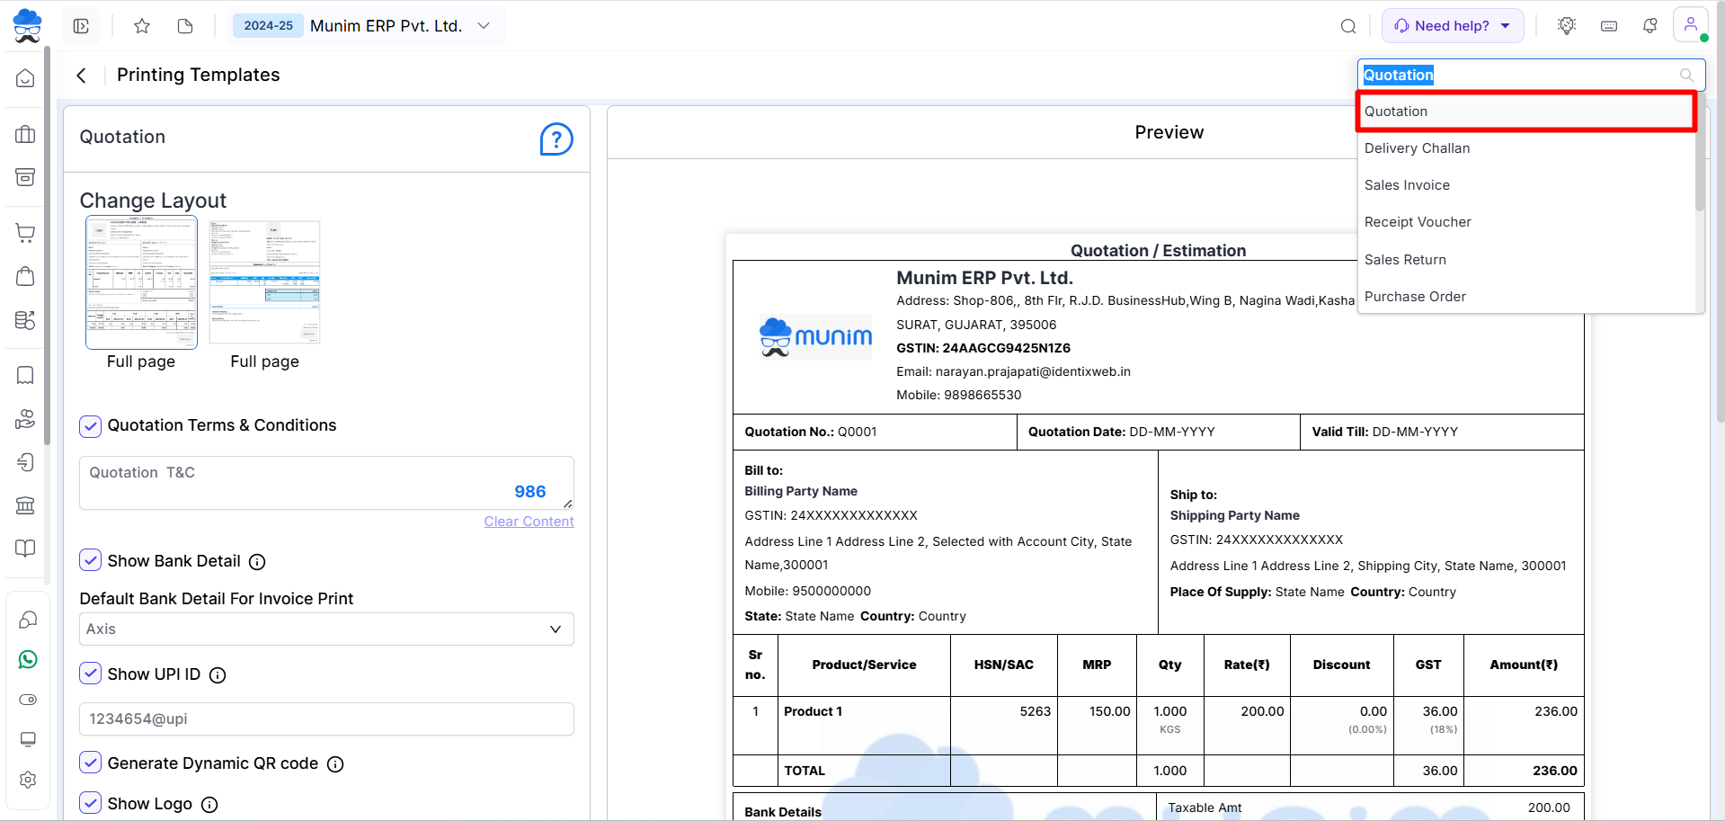Screen dimensions: 1725x821
Task: Uncheck Quotation Terms & Conditions checkbox
Action: pyautogui.click(x=91, y=426)
